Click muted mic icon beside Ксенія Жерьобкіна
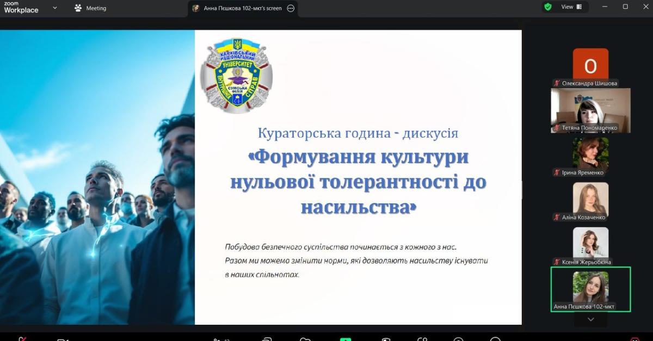653x341 pixels. click(x=557, y=262)
